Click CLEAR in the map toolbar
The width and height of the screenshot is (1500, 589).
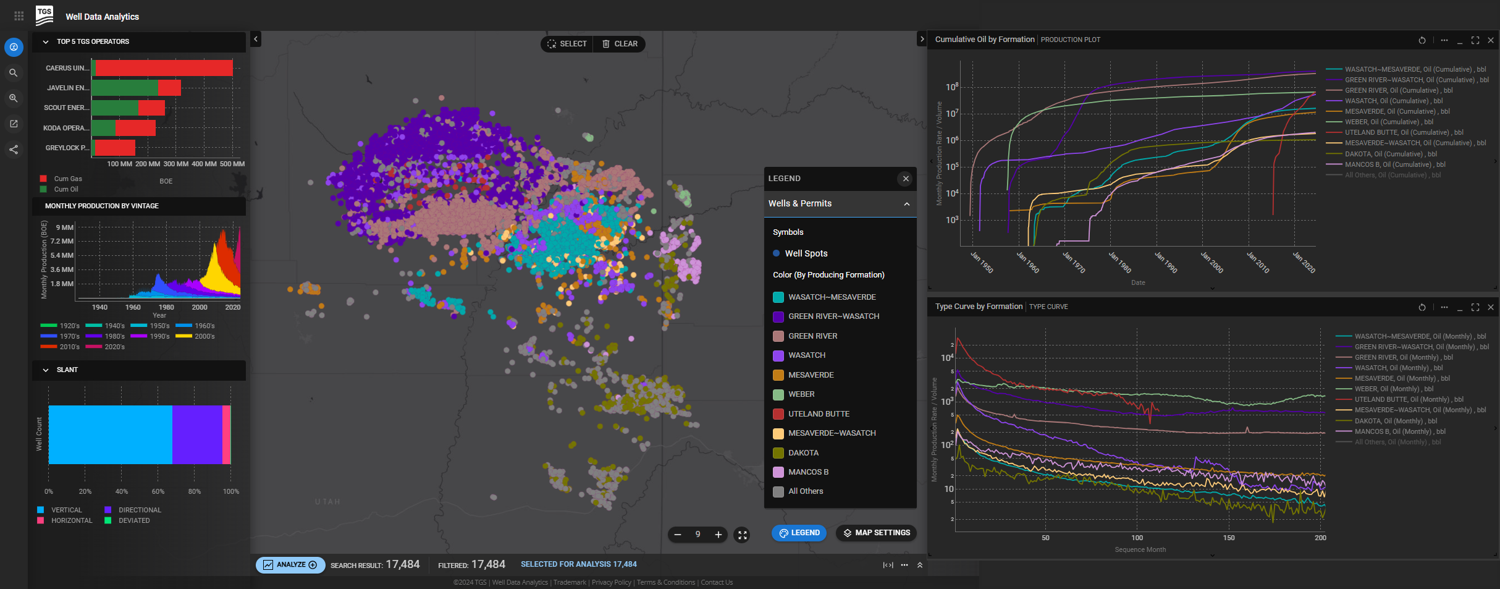click(x=620, y=44)
